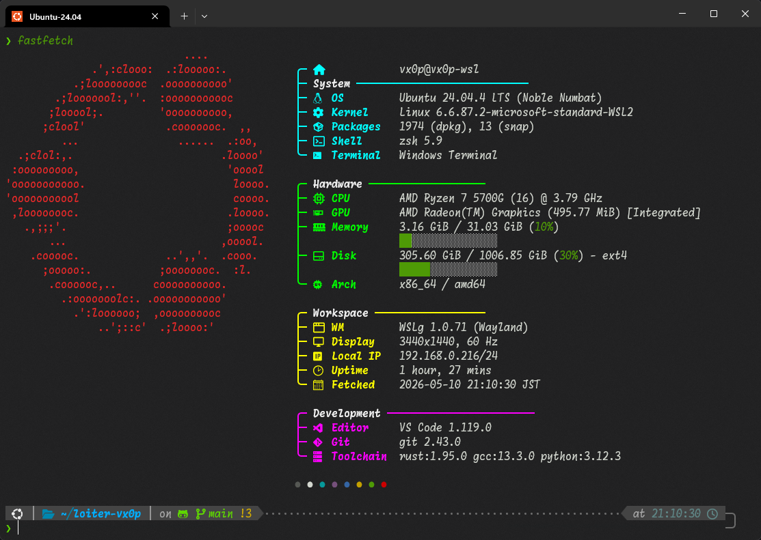The image size is (761, 540).
Task: Click the stack icon next to Toolchain
Action: (318, 457)
